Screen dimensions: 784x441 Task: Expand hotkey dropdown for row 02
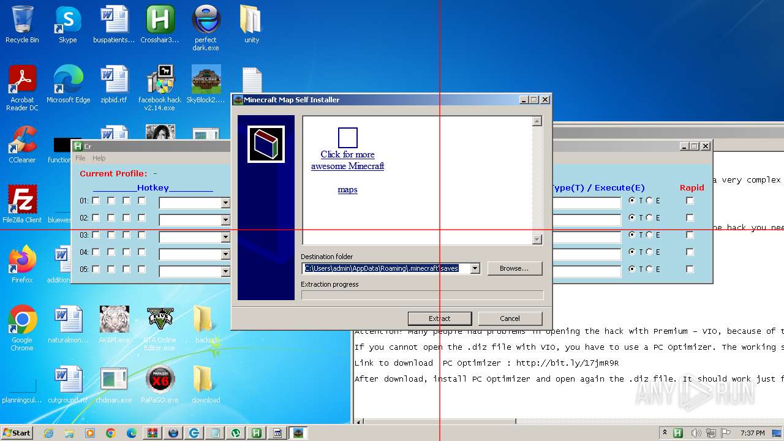click(x=225, y=220)
